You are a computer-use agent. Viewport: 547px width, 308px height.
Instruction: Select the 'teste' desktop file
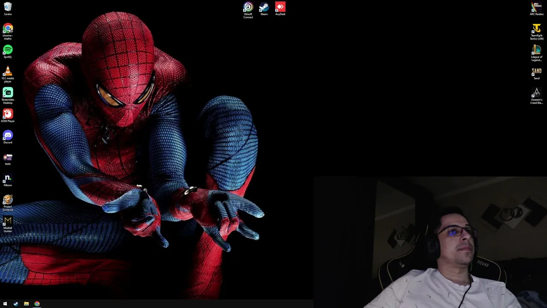point(8,159)
